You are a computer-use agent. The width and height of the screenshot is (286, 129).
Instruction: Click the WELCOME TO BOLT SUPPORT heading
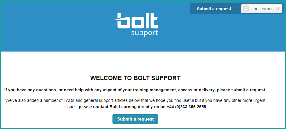tap(135, 78)
